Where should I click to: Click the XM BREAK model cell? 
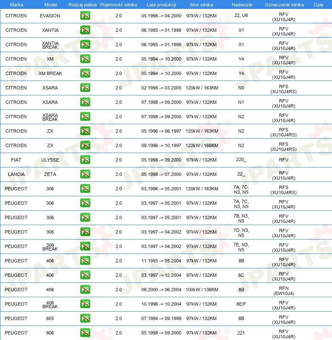point(50,73)
